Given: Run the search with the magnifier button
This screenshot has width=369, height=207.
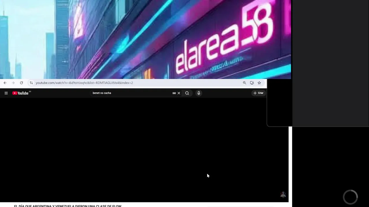Looking at the screenshot, I should pos(187,93).
